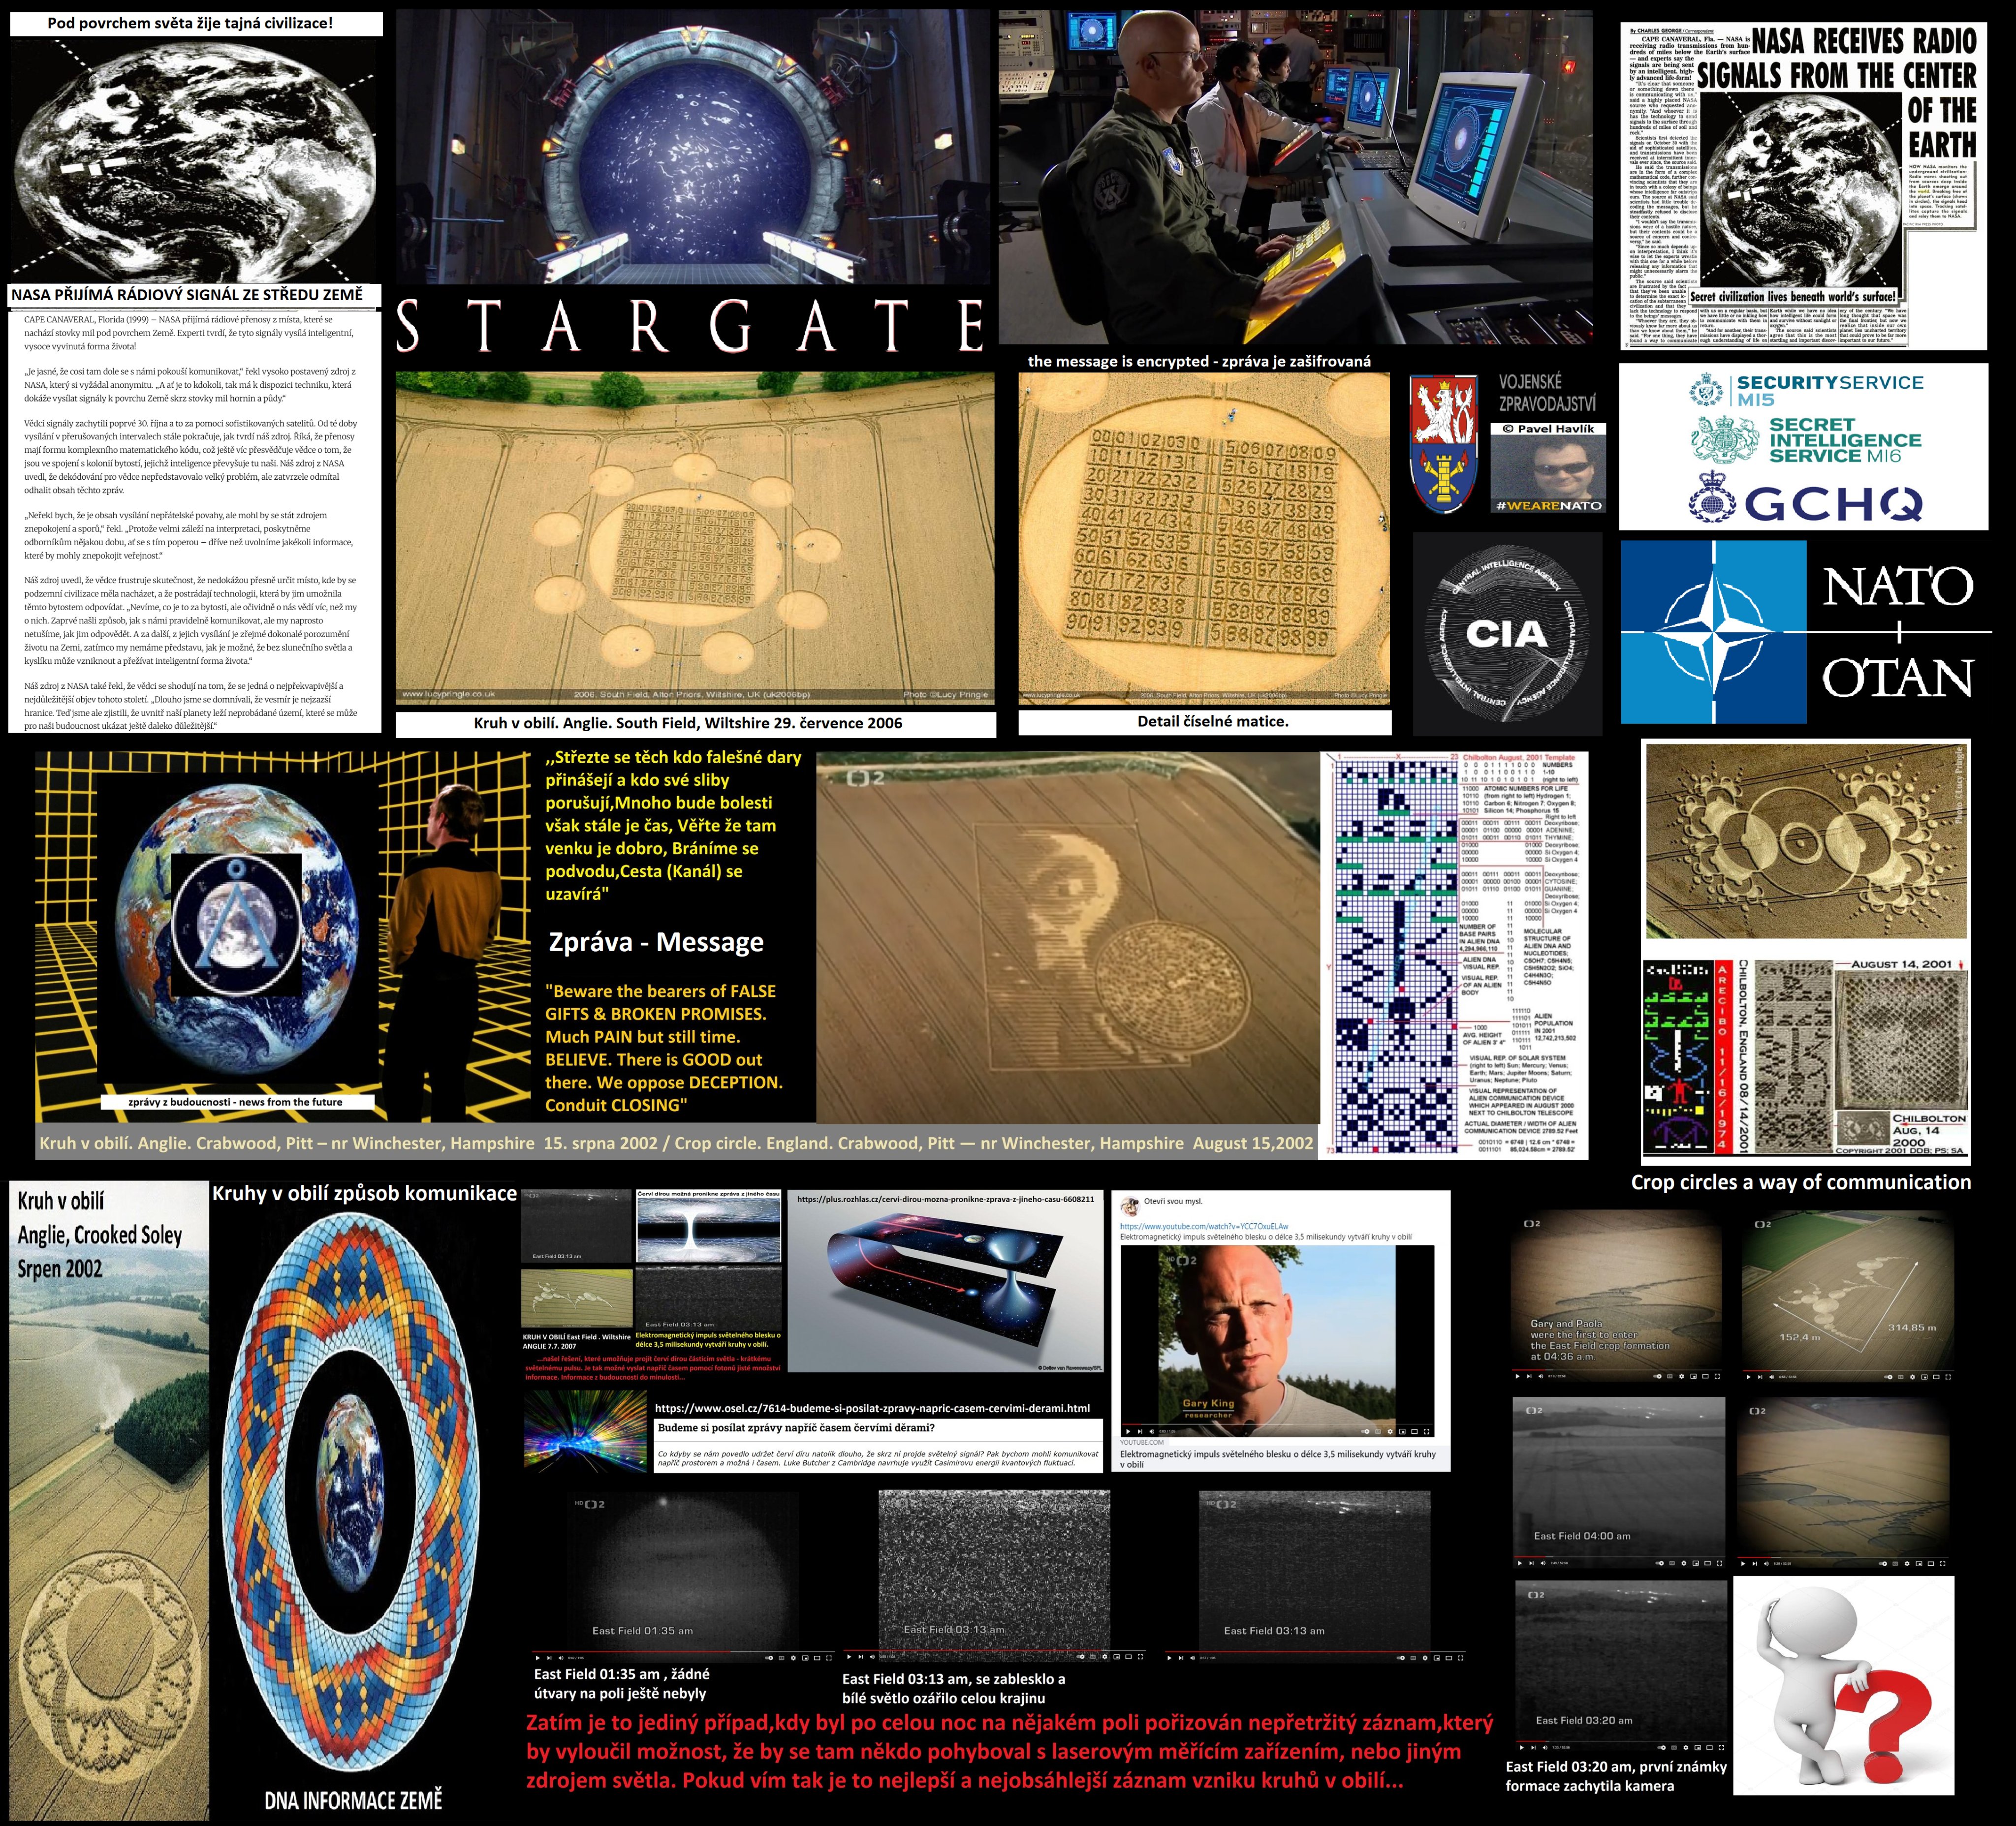Viewport: 2016px width, 1826px height.
Task: Switch theater mode on Gary and Paola player
Action: coord(1706,1376)
